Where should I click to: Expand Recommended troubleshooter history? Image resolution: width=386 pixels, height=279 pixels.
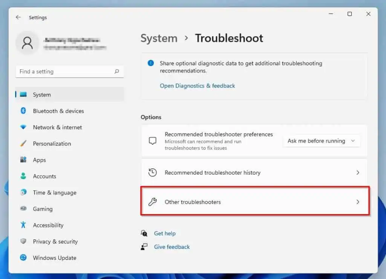click(x=255, y=172)
